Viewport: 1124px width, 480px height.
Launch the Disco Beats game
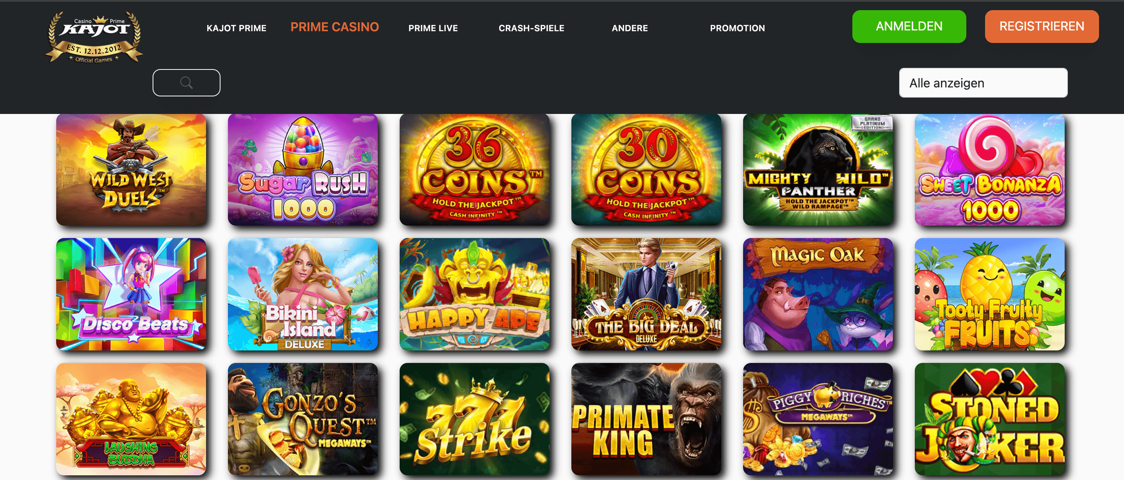point(132,294)
